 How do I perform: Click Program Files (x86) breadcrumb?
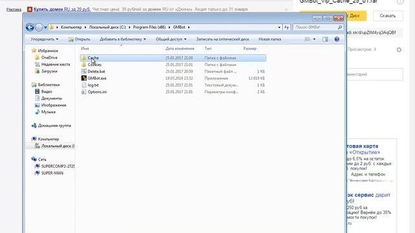point(149,27)
